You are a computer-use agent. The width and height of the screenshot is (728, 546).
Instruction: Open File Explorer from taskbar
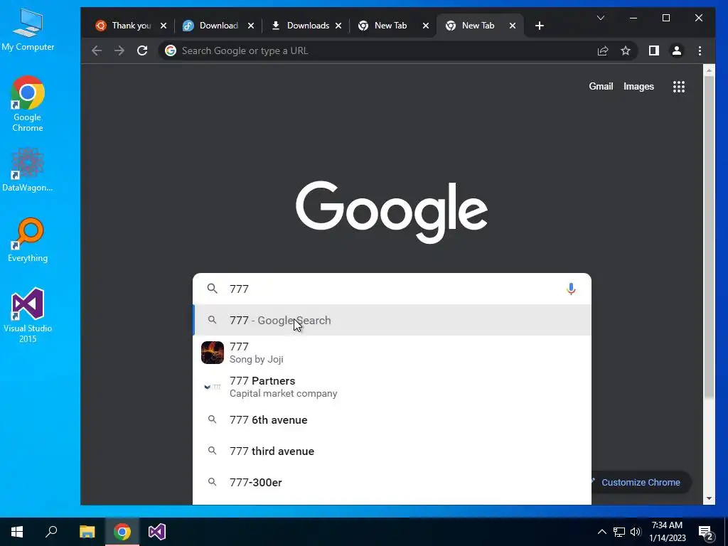point(87,532)
